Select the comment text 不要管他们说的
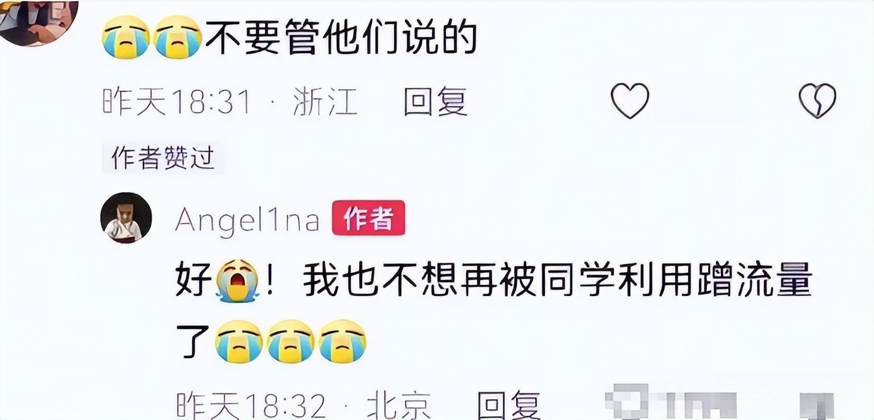Image resolution: width=874 pixels, height=420 pixels. click(x=340, y=37)
